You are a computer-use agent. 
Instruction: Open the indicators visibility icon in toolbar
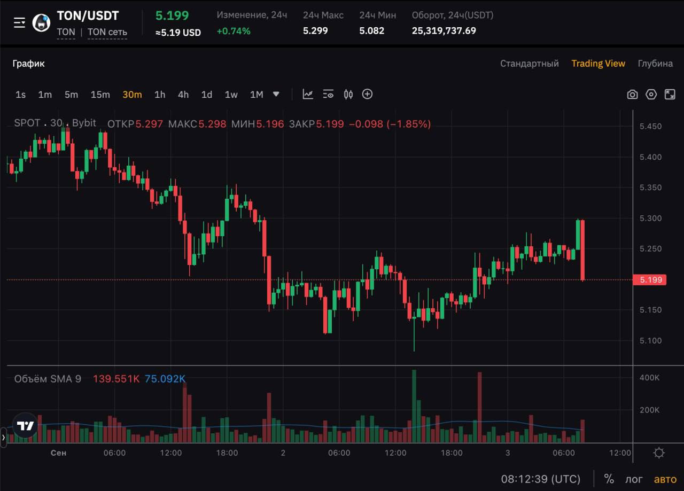[328, 95]
